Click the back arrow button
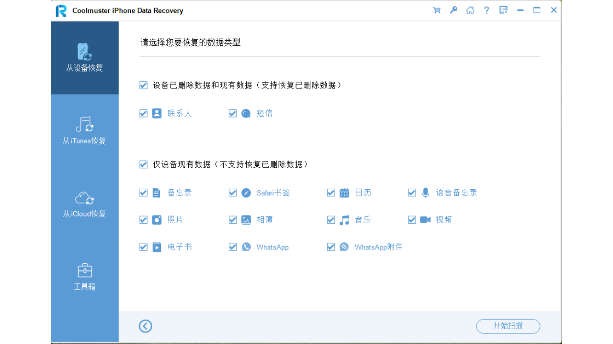This screenshot has height=344, width=613. click(x=145, y=326)
